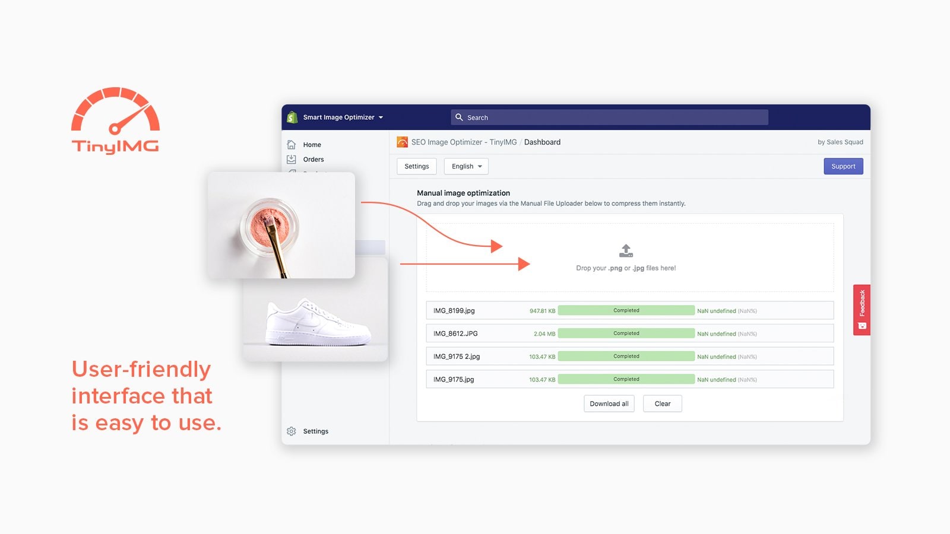Click the TinyIMG app icon in breadcrumb
The height and width of the screenshot is (534, 950).
[402, 142]
